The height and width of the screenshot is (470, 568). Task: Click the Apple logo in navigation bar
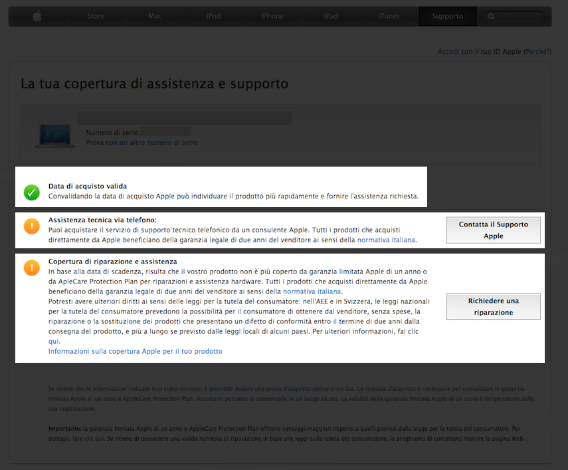coord(37,16)
